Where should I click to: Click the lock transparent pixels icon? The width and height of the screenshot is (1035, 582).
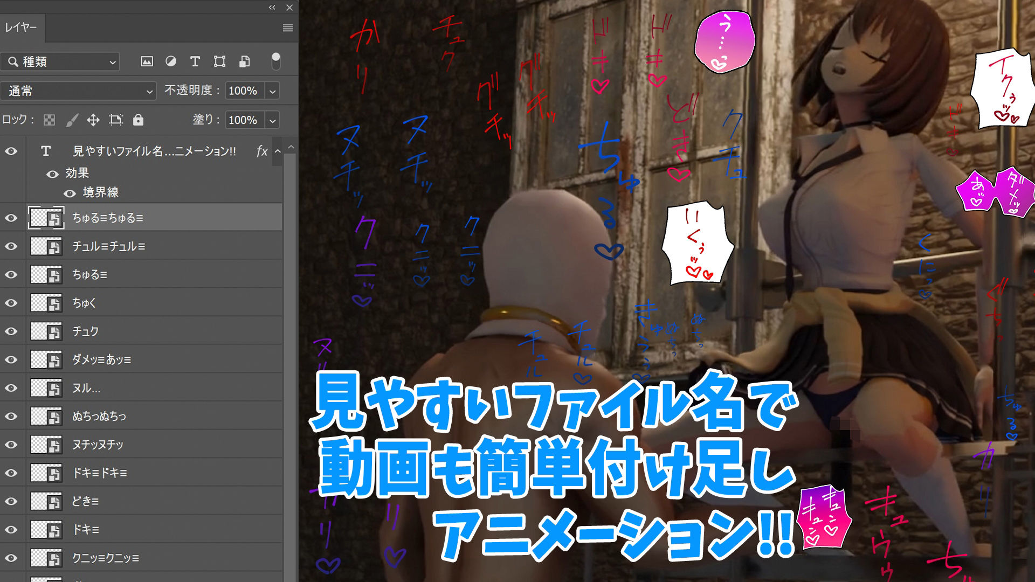pyautogui.click(x=49, y=120)
